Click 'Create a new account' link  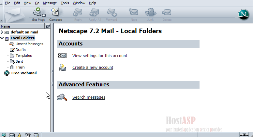[93, 68]
